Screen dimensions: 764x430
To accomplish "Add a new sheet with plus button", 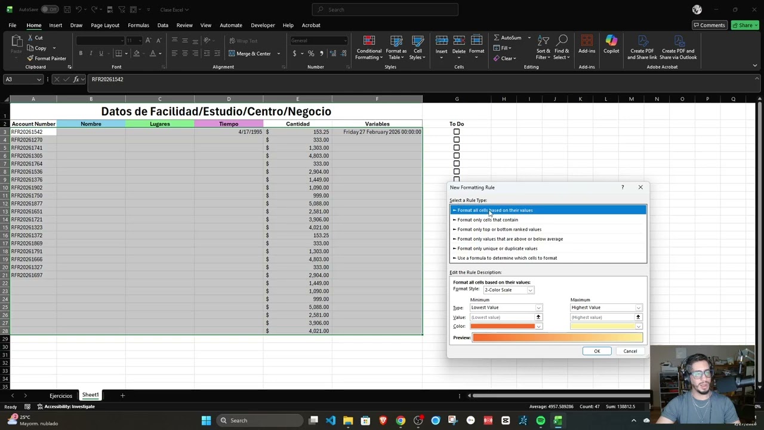I will (x=122, y=395).
